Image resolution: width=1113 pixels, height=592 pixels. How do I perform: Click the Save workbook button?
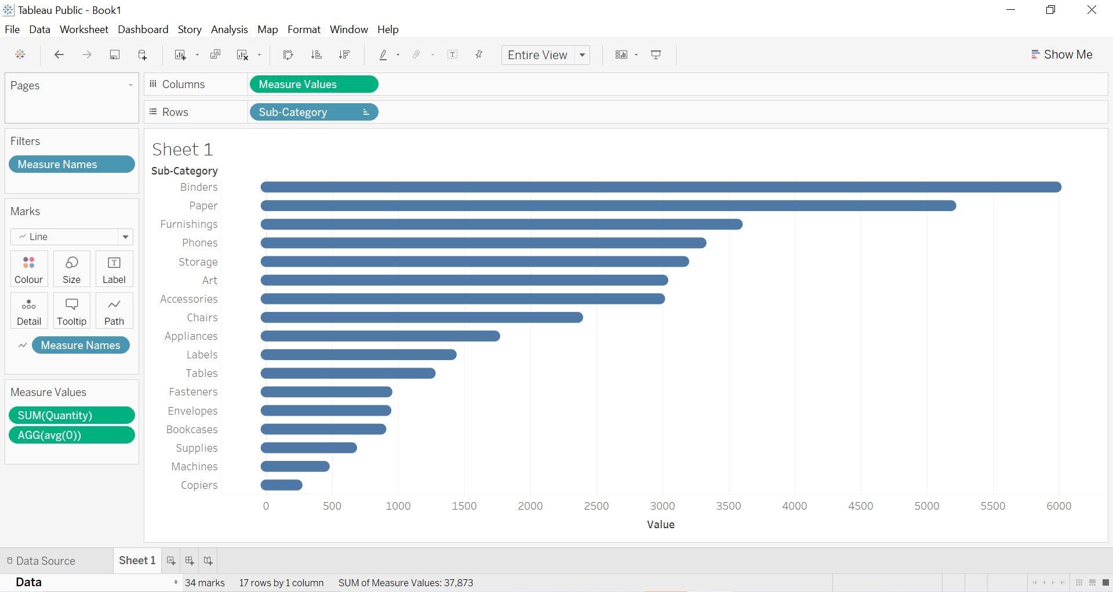click(115, 55)
